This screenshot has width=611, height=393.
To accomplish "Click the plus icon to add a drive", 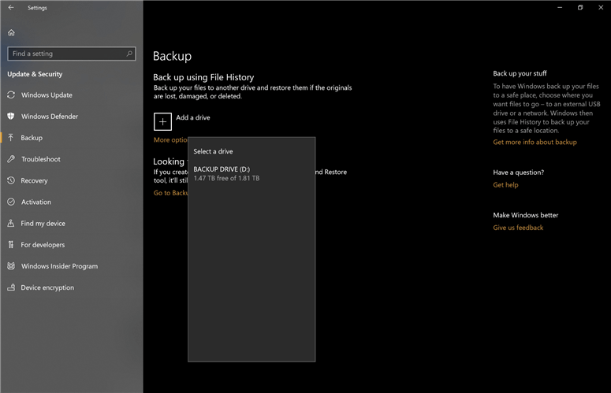I will [162, 122].
